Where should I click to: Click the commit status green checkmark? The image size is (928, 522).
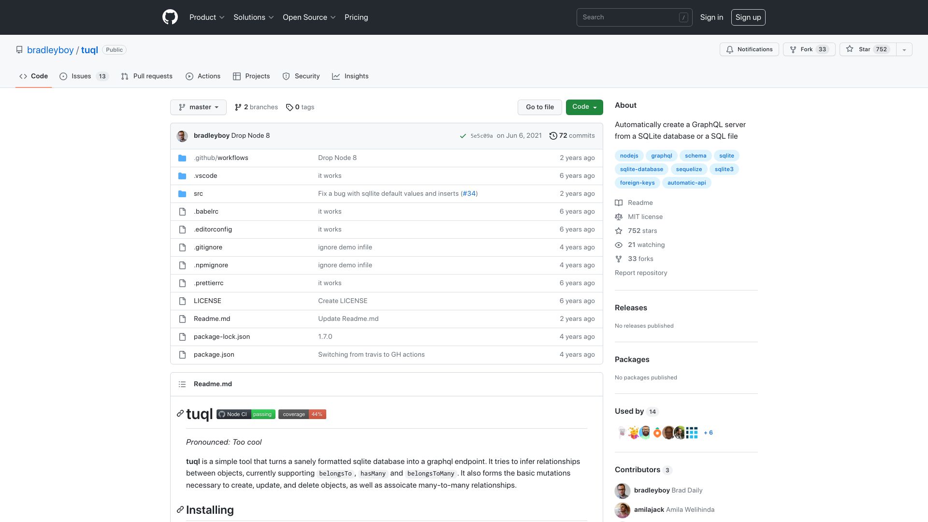[463, 136]
